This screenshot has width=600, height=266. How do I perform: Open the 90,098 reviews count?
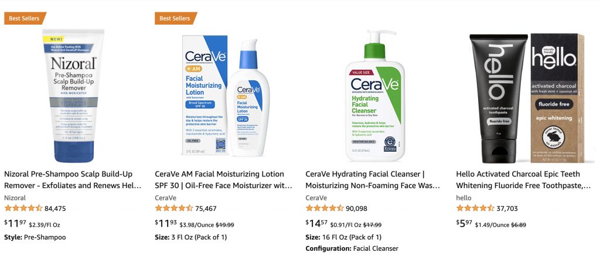pos(357,209)
